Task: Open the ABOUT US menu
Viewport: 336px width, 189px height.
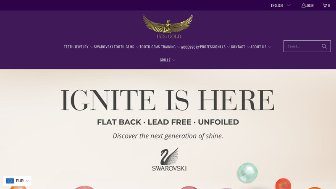Action: click(x=261, y=47)
